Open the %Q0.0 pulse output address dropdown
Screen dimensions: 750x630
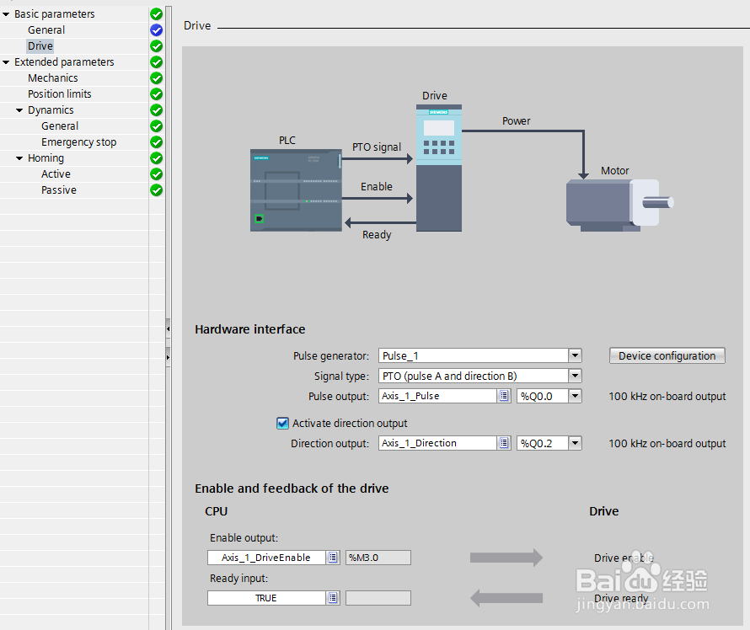point(575,396)
